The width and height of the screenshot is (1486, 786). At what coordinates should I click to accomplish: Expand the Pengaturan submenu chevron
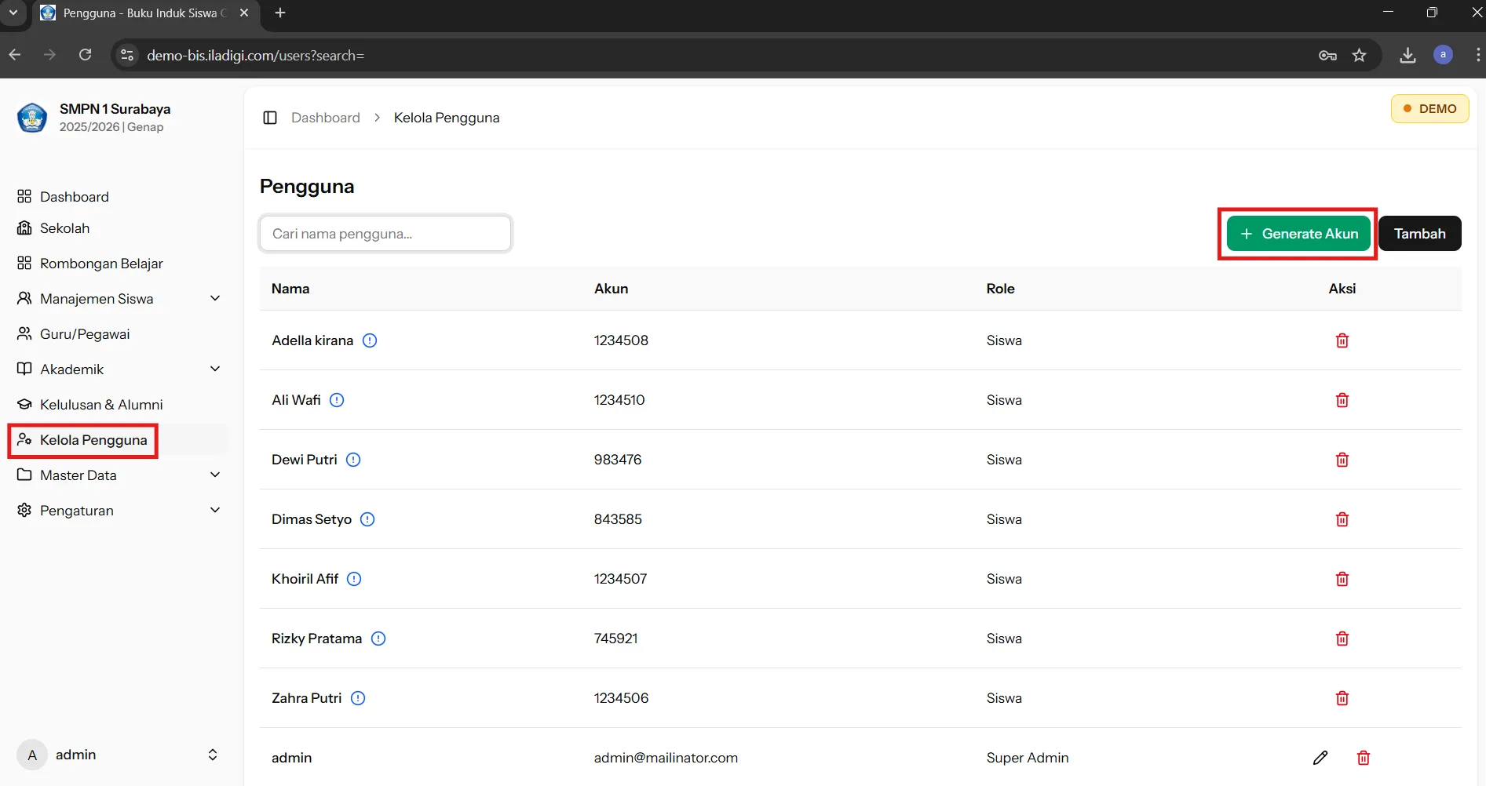click(215, 510)
